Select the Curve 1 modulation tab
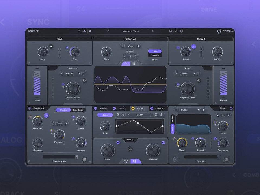The height and width of the screenshot is (195, 260). click(140, 108)
